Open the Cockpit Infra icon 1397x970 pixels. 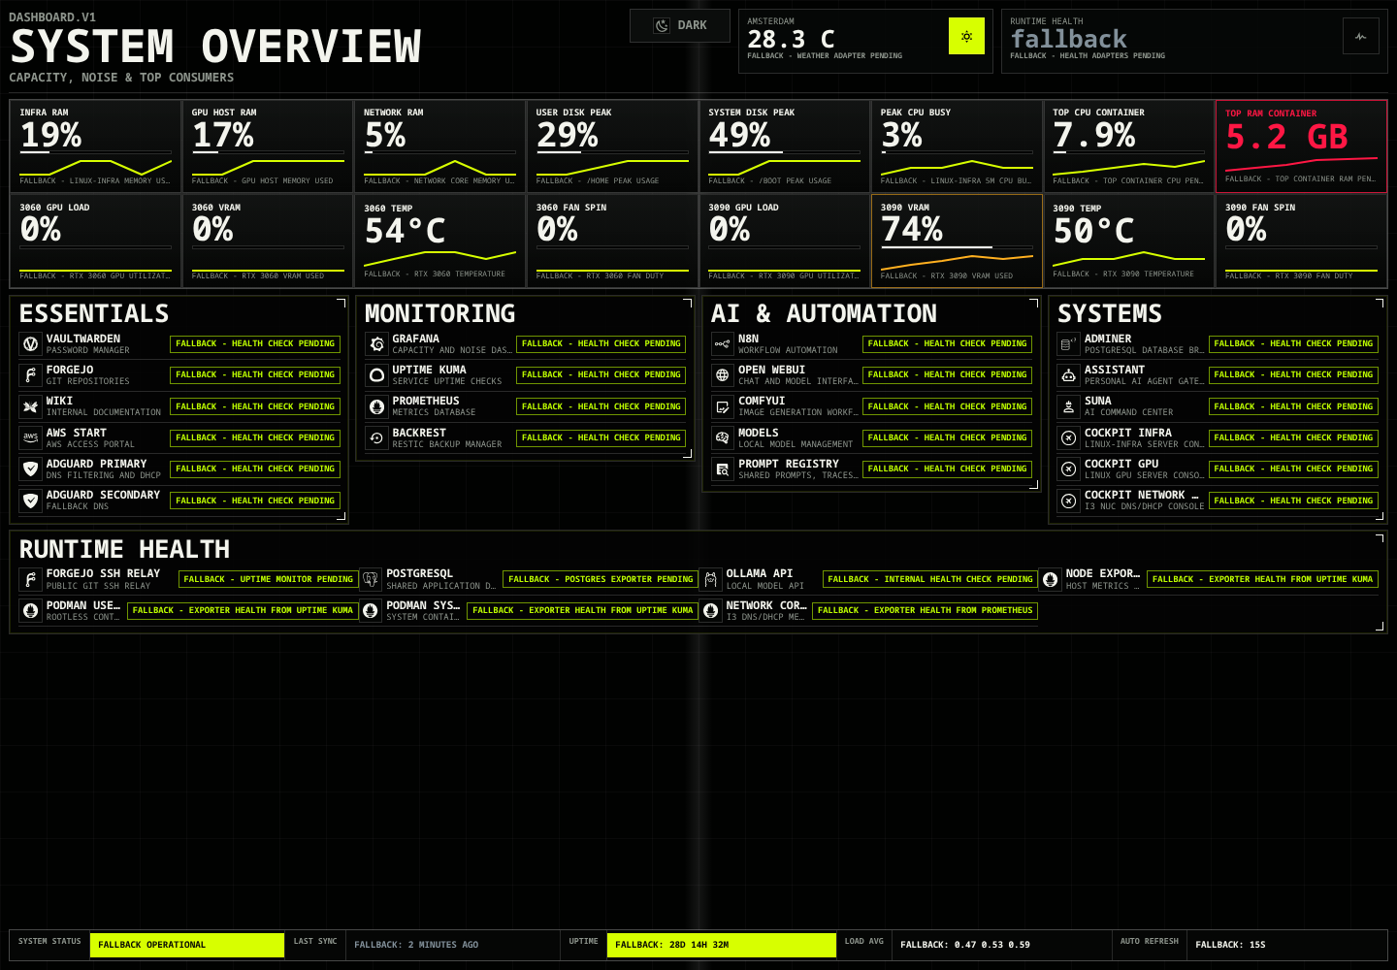point(1068,437)
